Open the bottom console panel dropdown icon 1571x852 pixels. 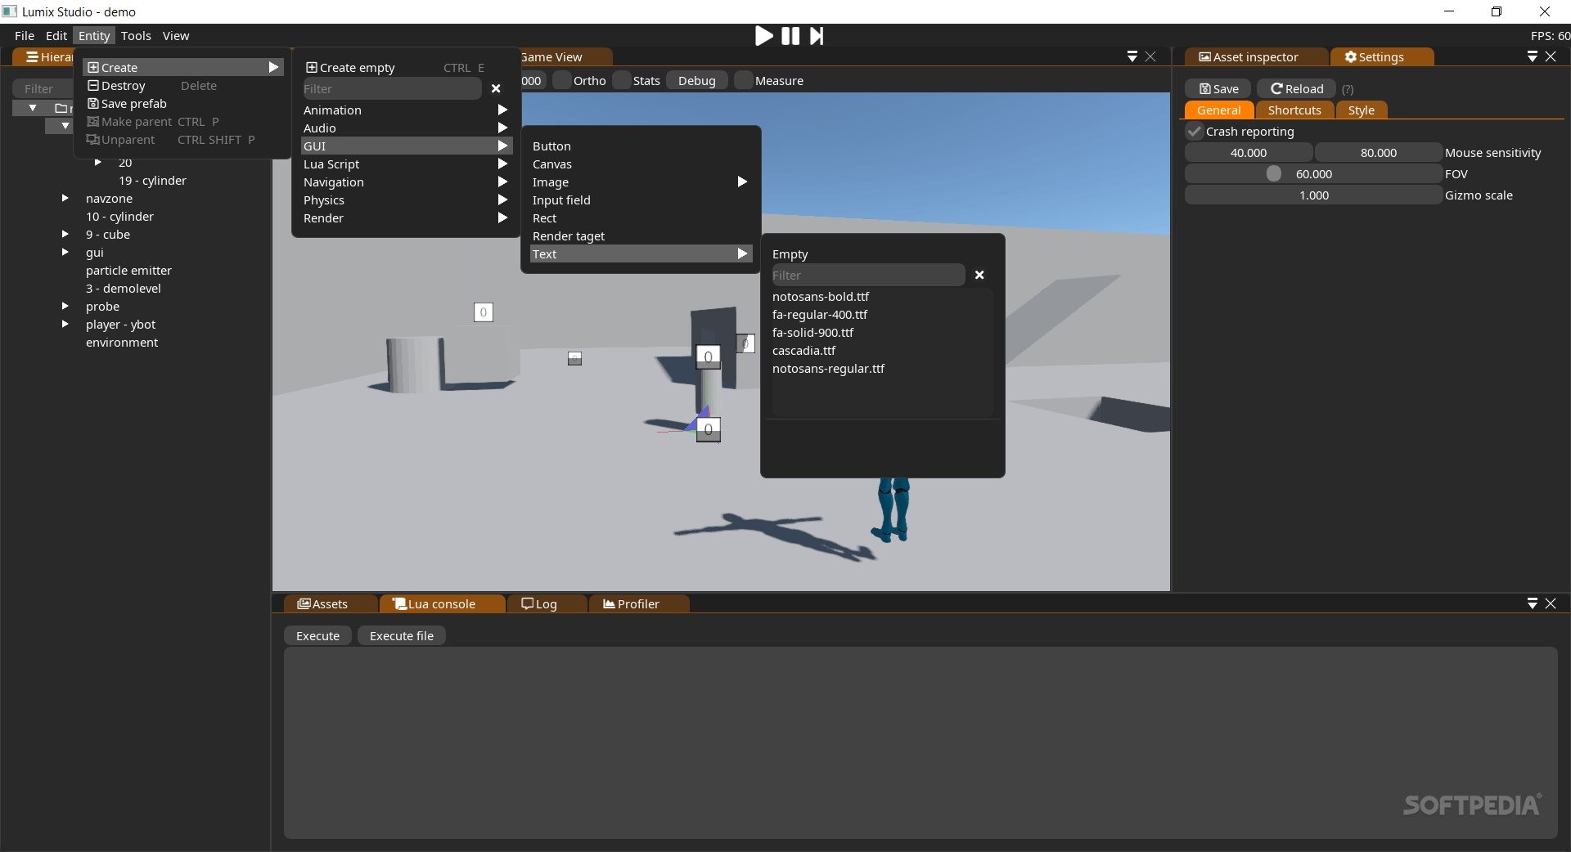tap(1533, 603)
